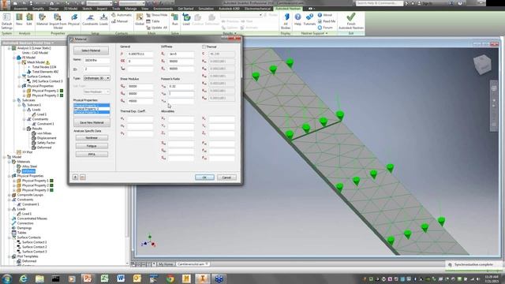505x284 pixels.
Task: Collapse the Materials node under Model
Action: click(9, 162)
